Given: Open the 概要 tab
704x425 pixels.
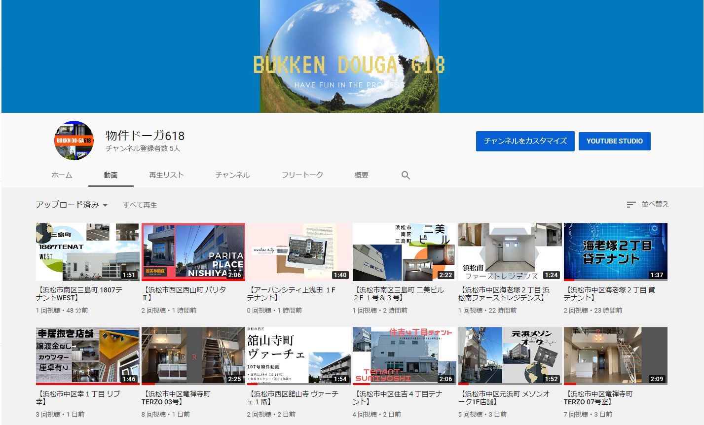Looking at the screenshot, I should pyautogui.click(x=361, y=175).
